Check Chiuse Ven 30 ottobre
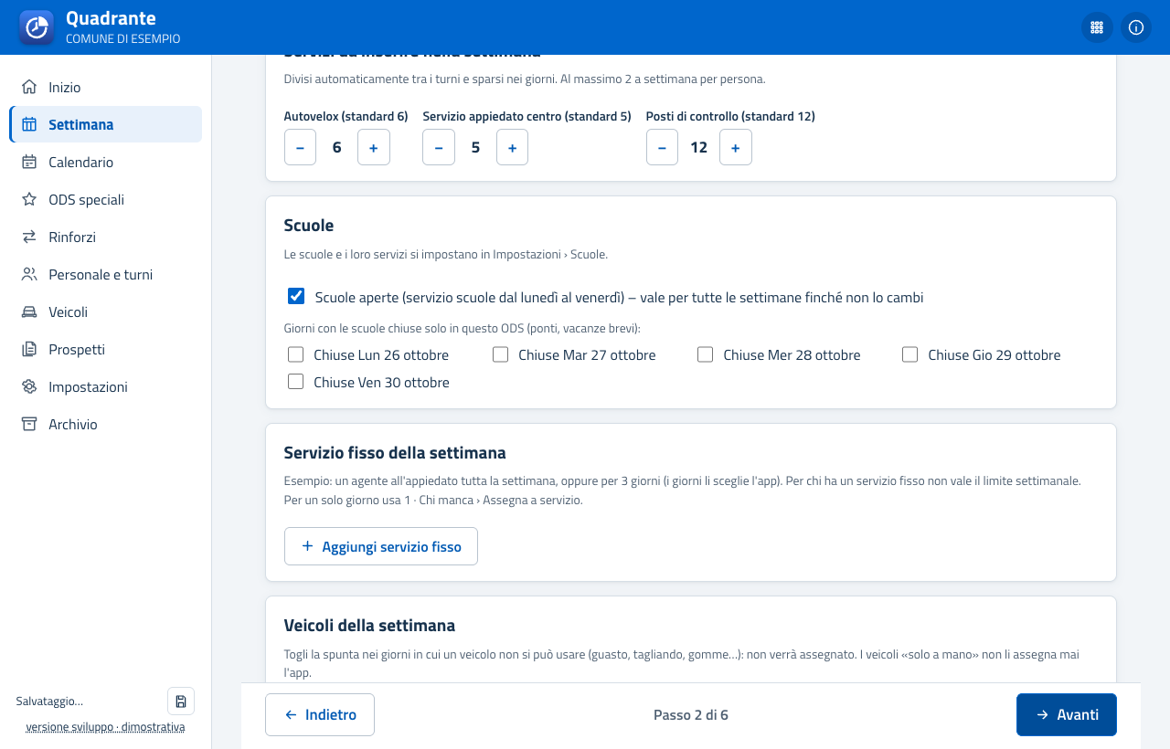The image size is (1170, 749). (295, 382)
